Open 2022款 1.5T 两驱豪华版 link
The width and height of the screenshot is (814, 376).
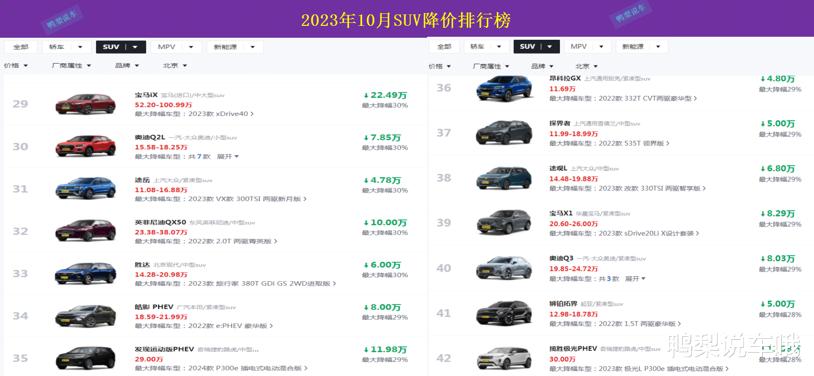pyautogui.click(x=639, y=324)
